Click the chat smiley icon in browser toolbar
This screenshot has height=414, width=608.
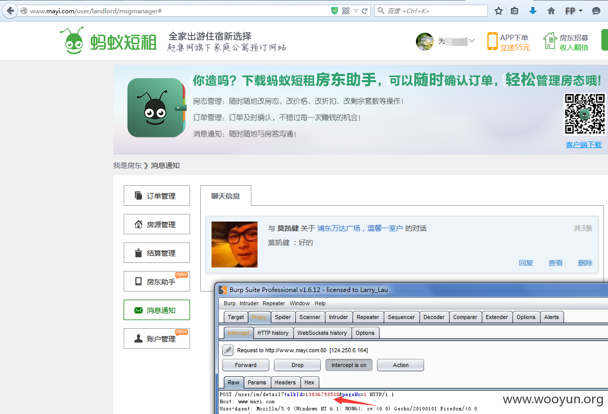tap(596, 11)
